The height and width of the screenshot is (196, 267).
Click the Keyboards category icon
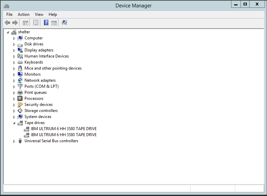tap(20, 62)
